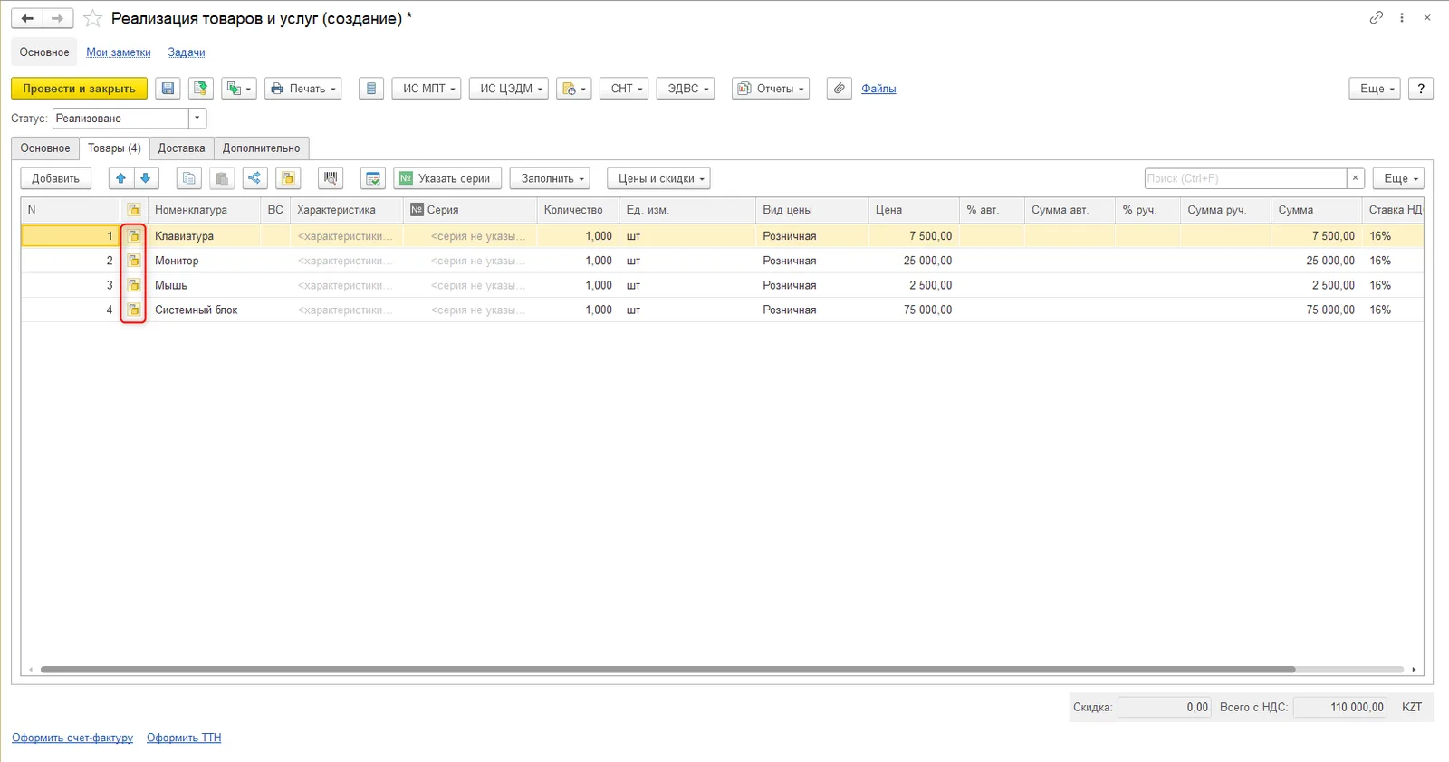This screenshot has width=1449, height=762.
Task: Open the СНТ dropdown menu
Action: 624,89
